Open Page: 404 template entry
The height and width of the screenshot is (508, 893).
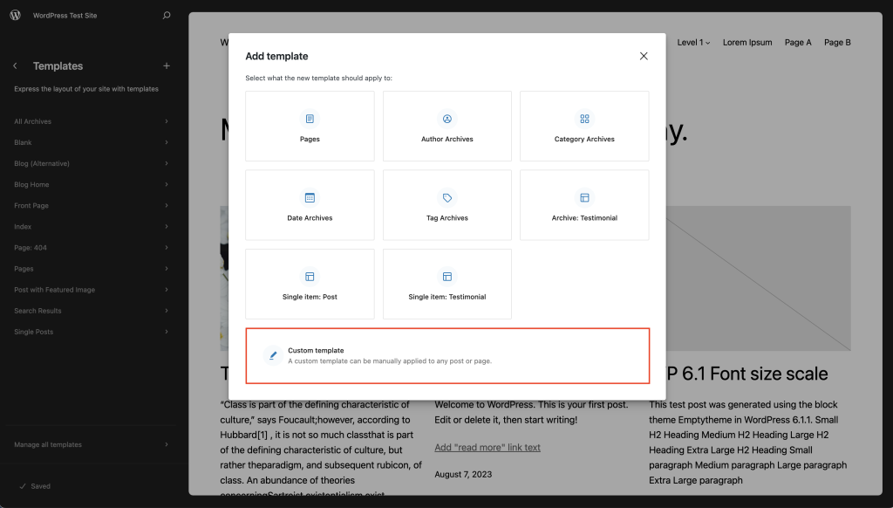(x=91, y=248)
